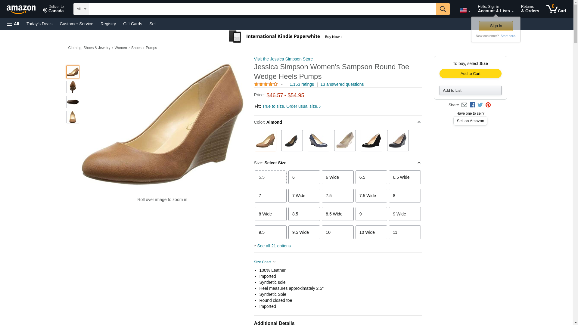Go to Gift Cards menu item

pos(132,24)
